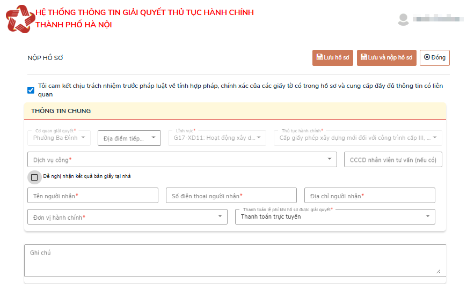Click the Tên người nhận input field
The width and height of the screenshot is (467, 284).
point(92,196)
